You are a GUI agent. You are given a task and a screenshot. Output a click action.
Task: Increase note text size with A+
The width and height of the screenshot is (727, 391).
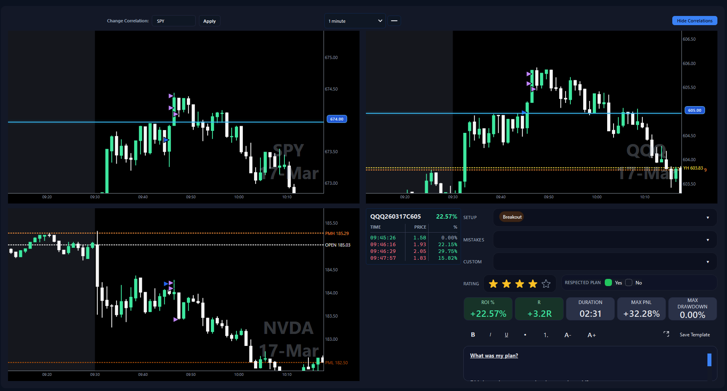click(x=592, y=335)
